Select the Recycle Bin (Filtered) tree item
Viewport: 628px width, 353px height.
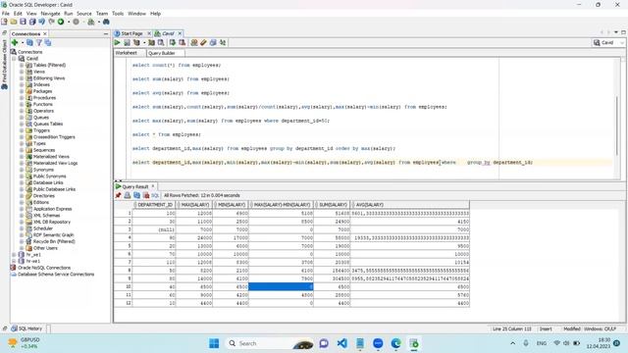54,241
